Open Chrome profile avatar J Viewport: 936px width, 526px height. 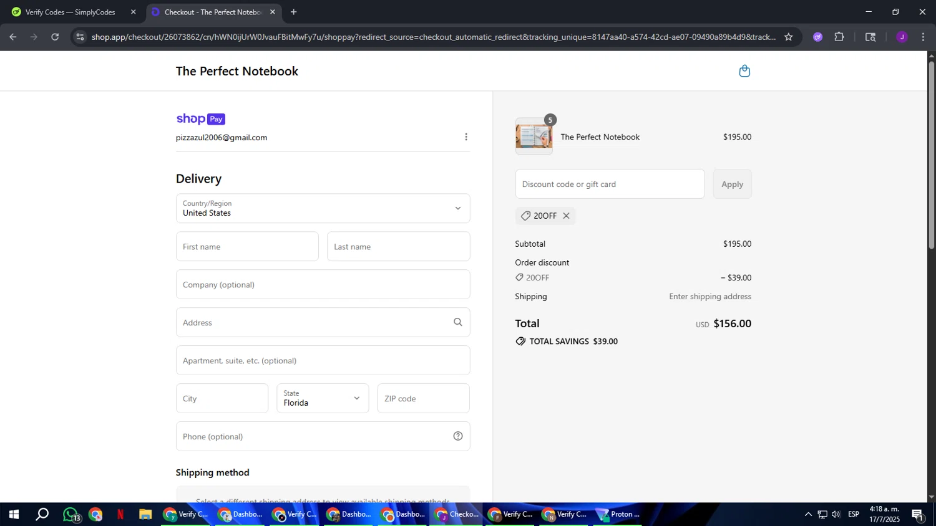(x=902, y=37)
